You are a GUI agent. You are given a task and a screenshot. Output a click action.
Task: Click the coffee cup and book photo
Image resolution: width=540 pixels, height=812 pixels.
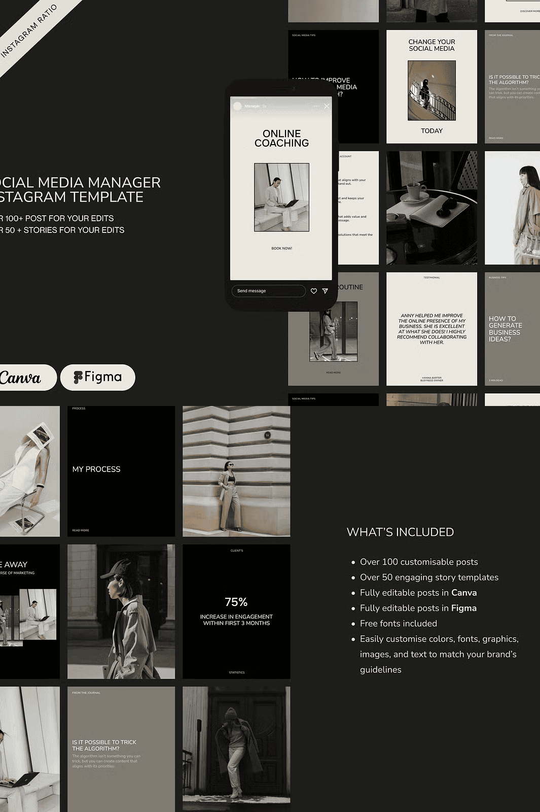[x=431, y=208]
